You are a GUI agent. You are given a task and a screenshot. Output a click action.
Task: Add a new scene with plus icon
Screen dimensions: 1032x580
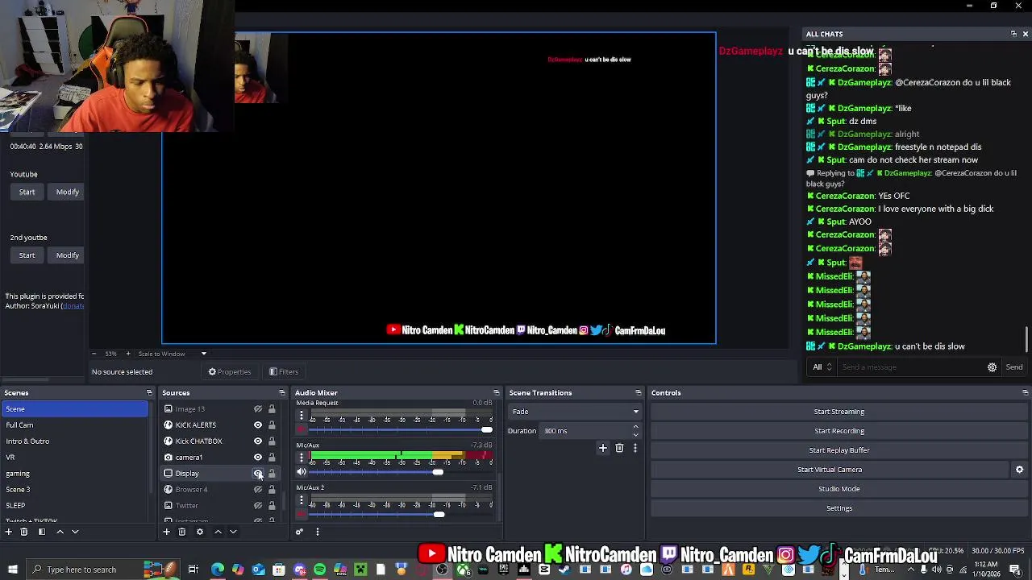click(9, 532)
